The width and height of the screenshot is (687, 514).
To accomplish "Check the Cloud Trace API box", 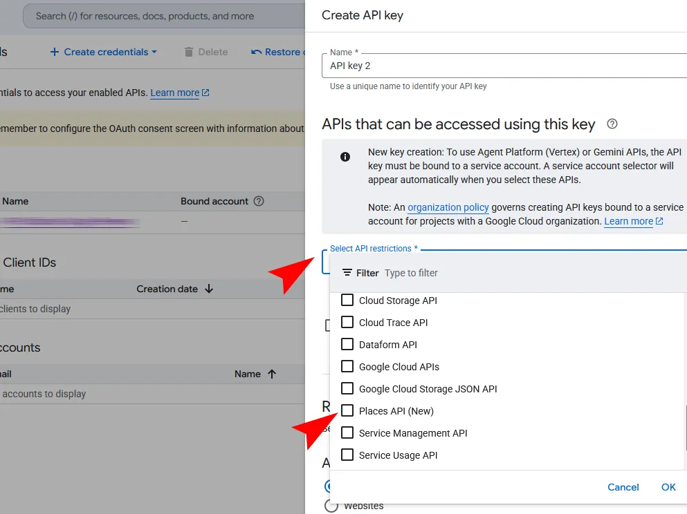I will click(347, 322).
